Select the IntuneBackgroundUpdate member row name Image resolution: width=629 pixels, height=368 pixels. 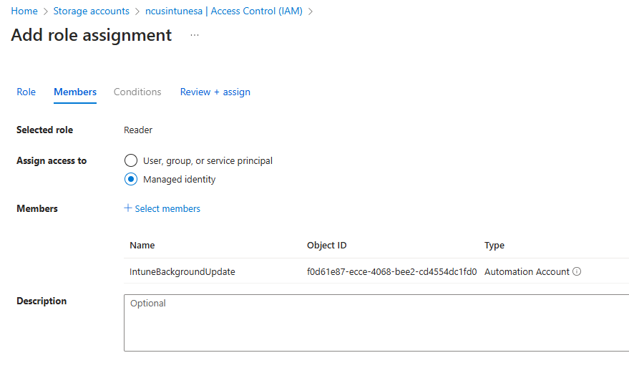182,272
